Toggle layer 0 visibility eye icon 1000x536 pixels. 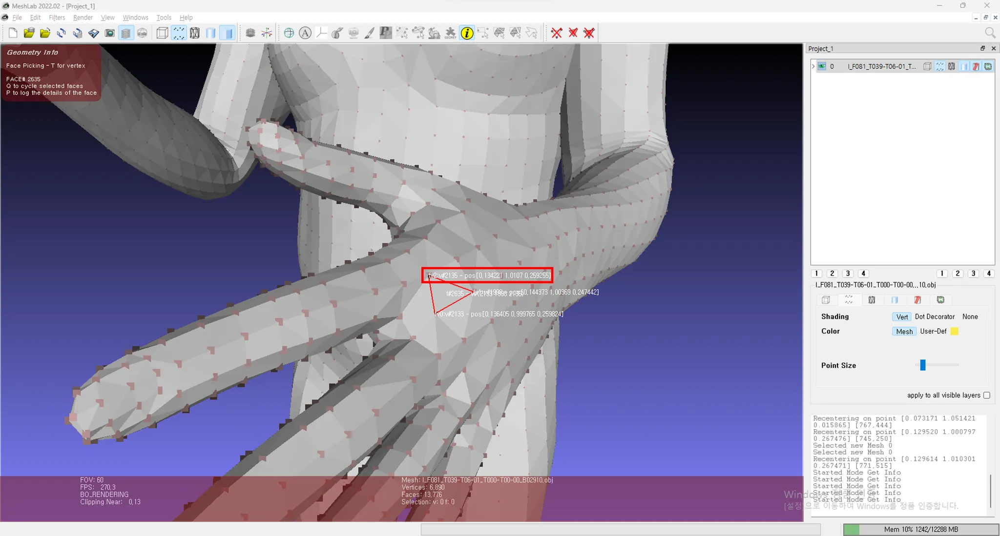tap(822, 66)
